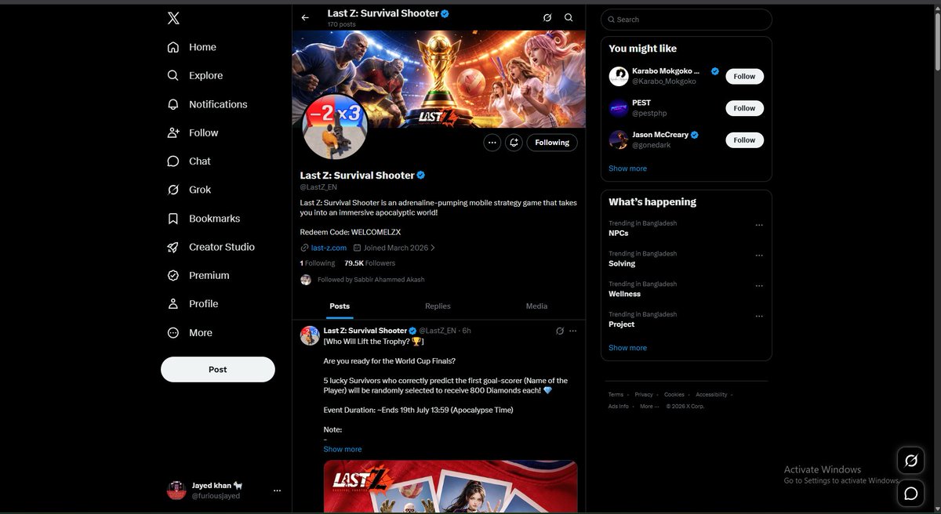
Task: Open the Cookies footer link
Action: point(674,395)
